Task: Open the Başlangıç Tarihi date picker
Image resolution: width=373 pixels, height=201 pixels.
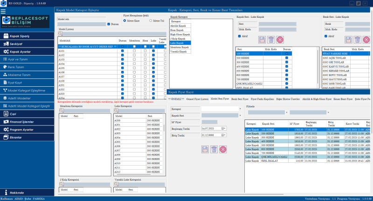Action: (223, 128)
